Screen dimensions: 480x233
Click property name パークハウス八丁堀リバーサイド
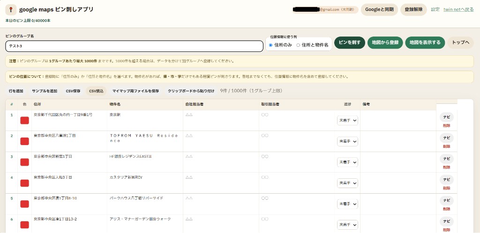point(136,198)
